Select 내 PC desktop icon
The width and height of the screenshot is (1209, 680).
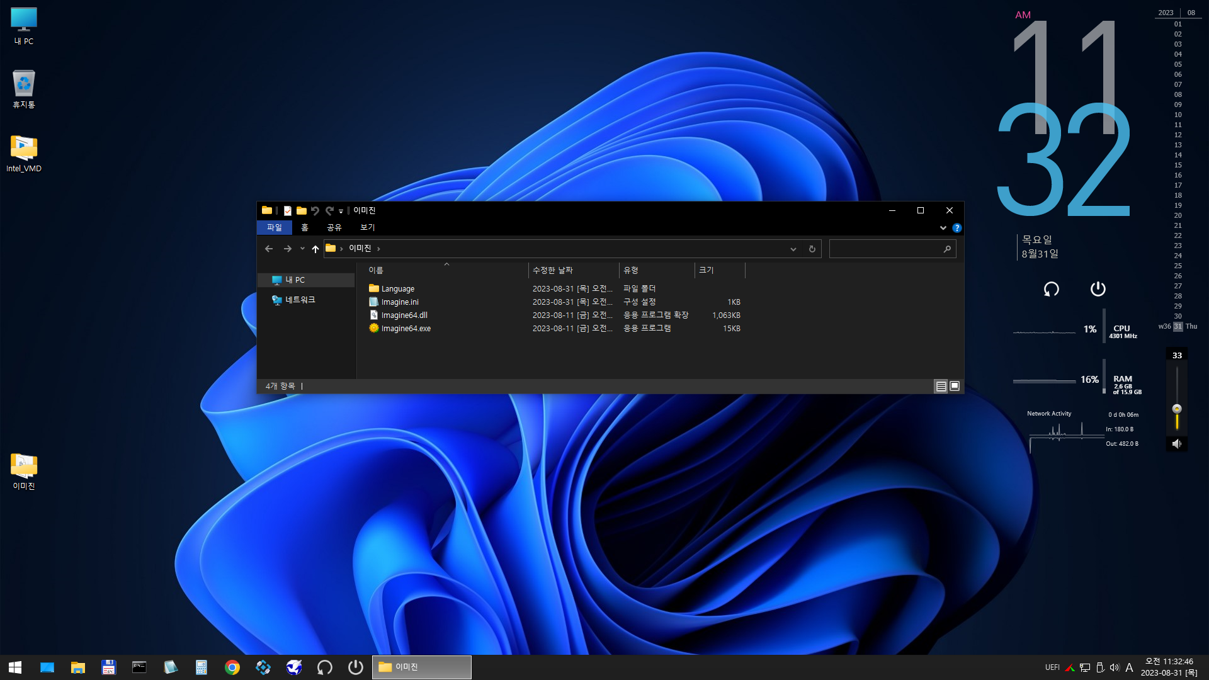point(24,26)
